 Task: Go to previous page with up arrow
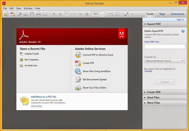click(x=54, y=14)
